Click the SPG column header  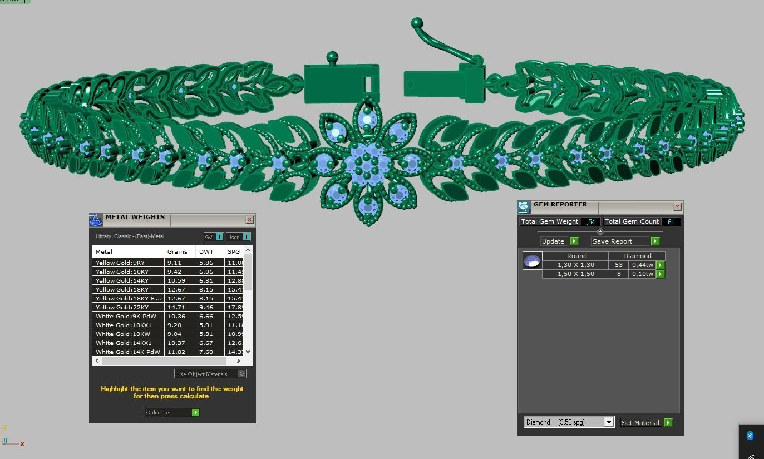pos(234,251)
